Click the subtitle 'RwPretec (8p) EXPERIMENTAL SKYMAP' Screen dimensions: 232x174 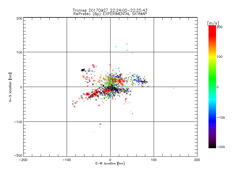pos(110,14)
